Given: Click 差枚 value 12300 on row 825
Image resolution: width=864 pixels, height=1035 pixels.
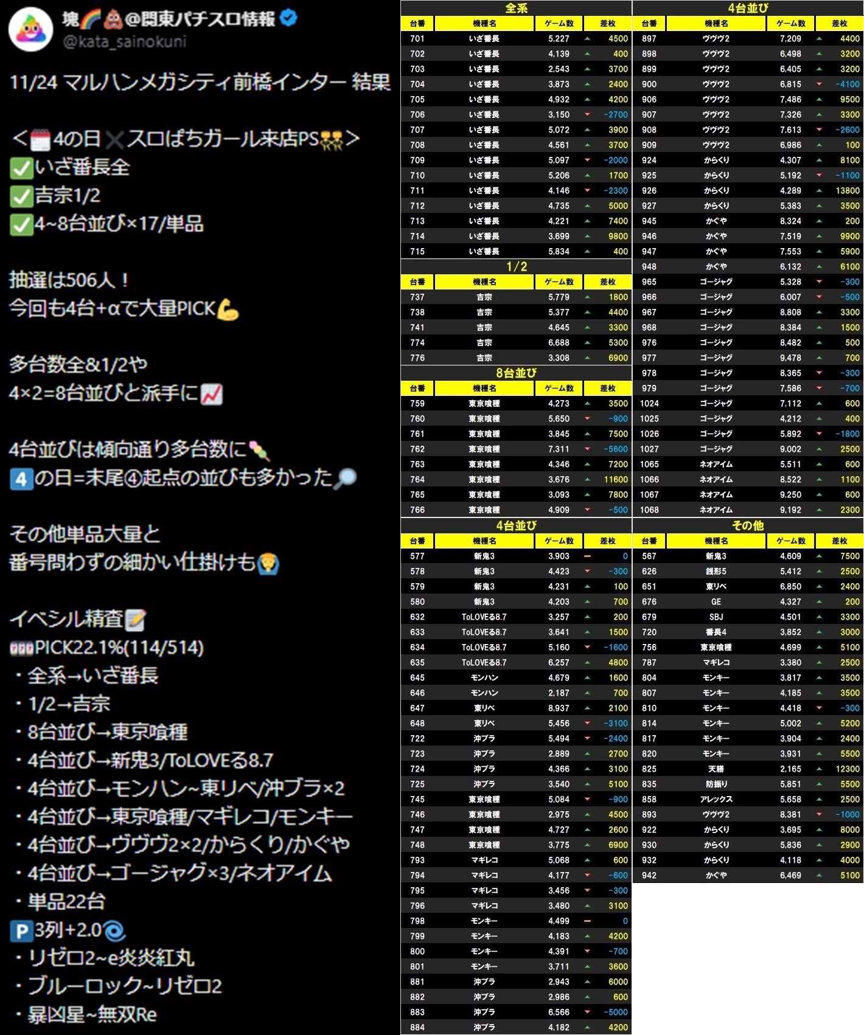Looking at the screenshot, I should [x=848, y=769].
